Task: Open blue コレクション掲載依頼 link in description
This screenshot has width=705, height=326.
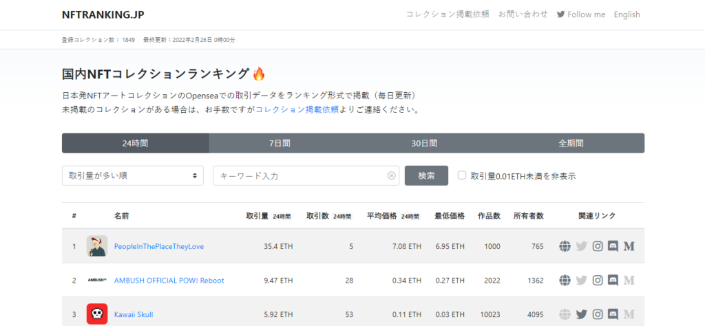Action: tap(297, 109)
